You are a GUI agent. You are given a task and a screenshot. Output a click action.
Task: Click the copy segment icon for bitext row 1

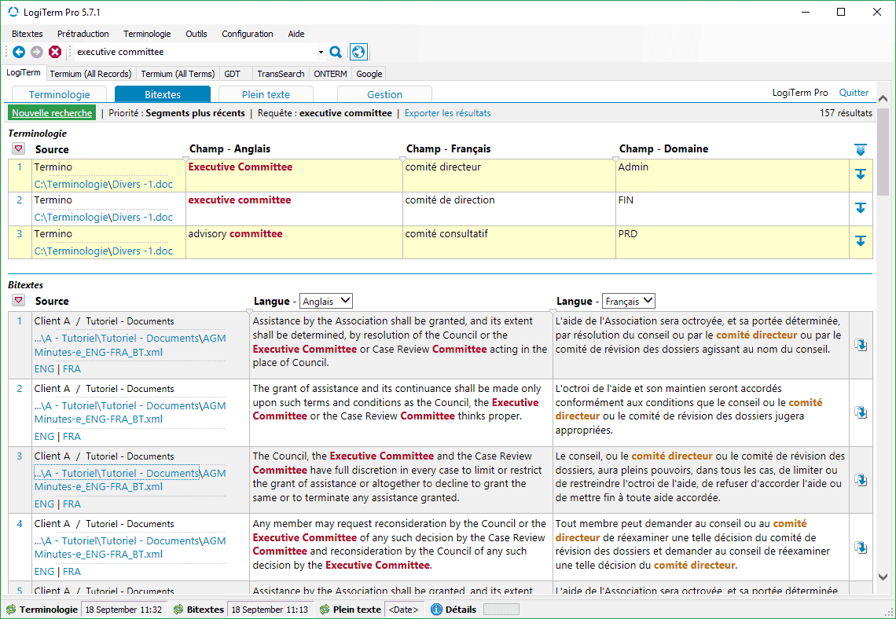coord(861,345)
